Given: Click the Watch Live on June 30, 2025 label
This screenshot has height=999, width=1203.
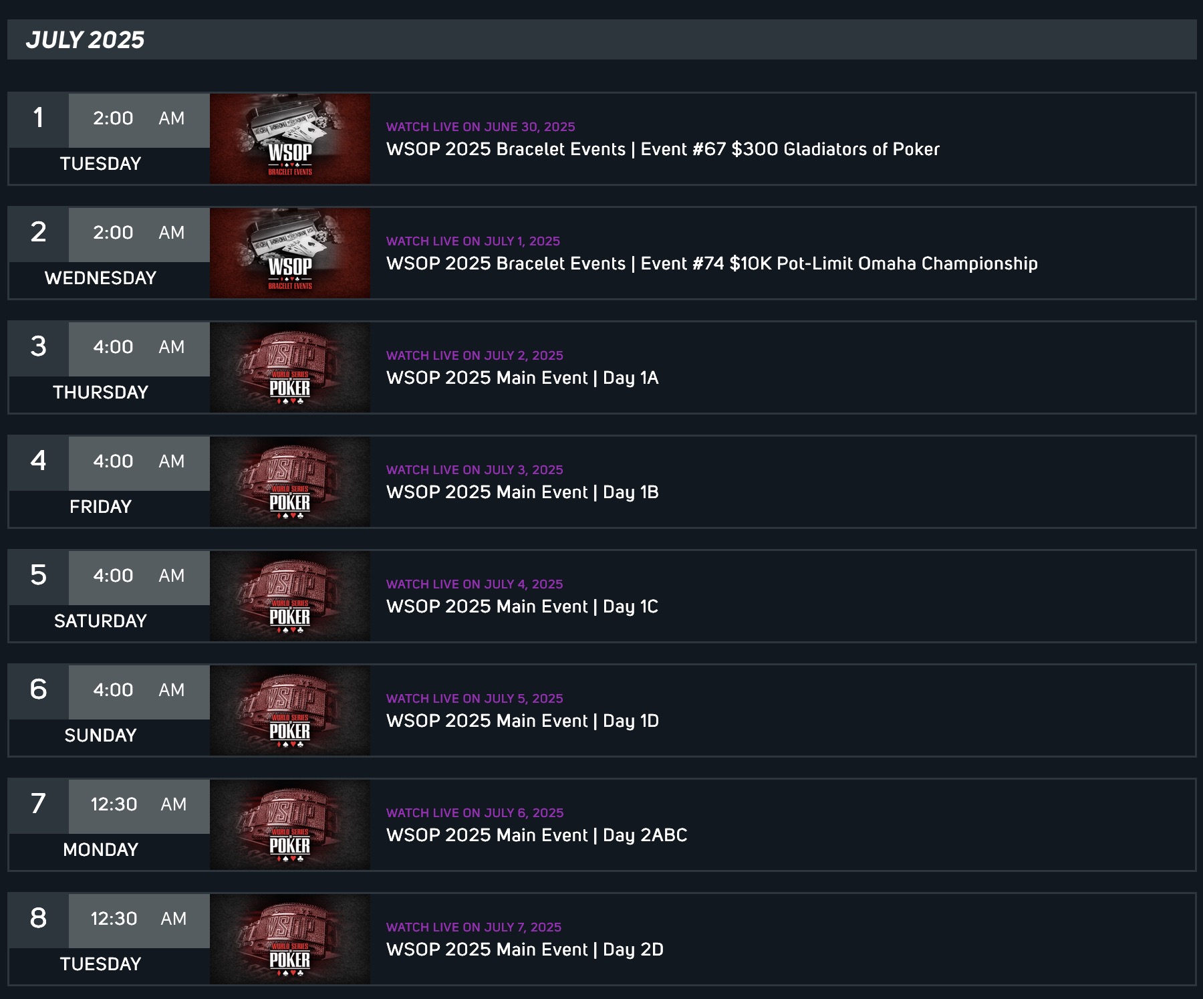Looking at the screenshot, I should point(481,127).
